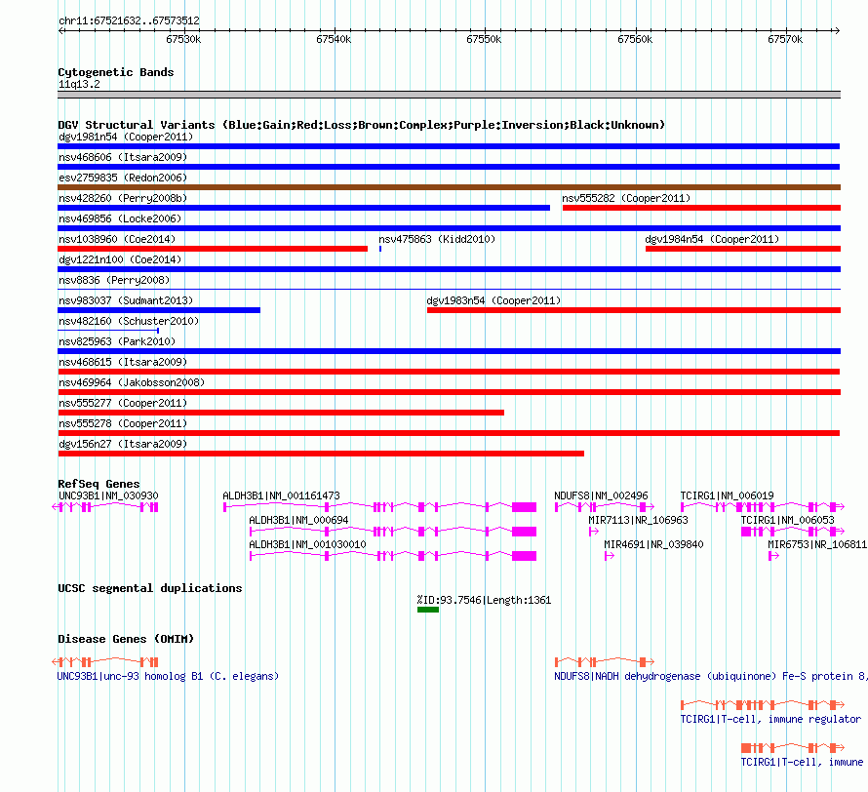Viewport: 868px width, 792px height.
Task: Click the 67540k ruler tick label
Action: point(334,40)
